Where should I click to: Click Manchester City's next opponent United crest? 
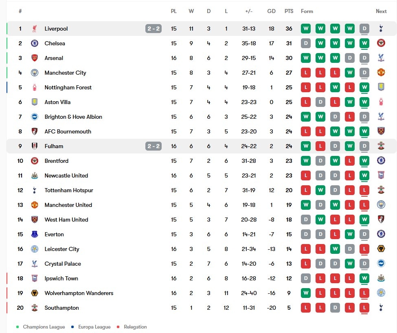(381, 73)
